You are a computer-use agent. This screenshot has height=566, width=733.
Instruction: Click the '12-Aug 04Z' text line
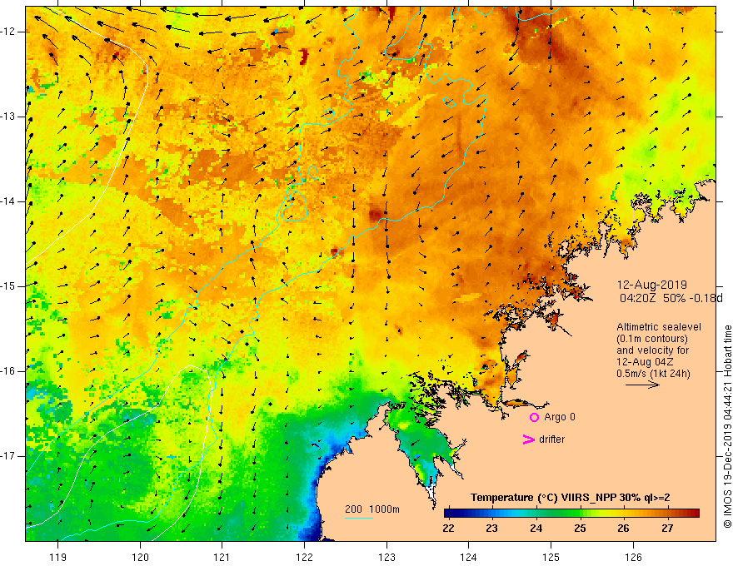click(646, 362)
